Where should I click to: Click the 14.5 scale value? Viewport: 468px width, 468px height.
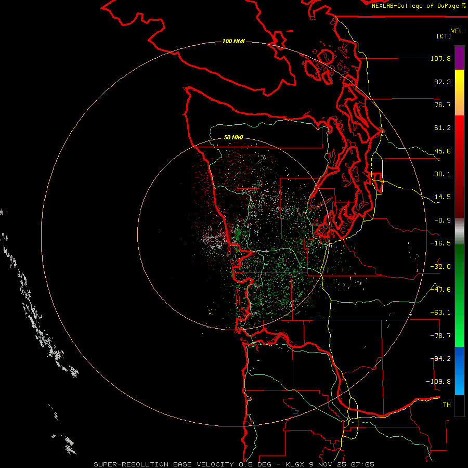443,197
